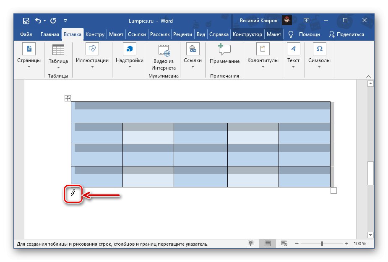Open the Иллюстрации group icon
The height and width of the screenshot is (262, 388).
(x=92, y=49)
